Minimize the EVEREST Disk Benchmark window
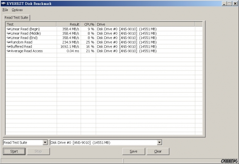 pos(224,3)
